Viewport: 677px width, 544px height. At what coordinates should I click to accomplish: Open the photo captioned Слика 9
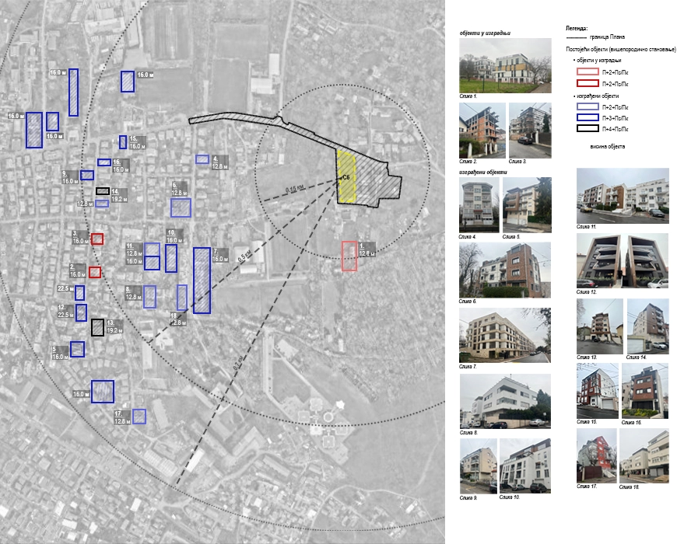point(479,466)
